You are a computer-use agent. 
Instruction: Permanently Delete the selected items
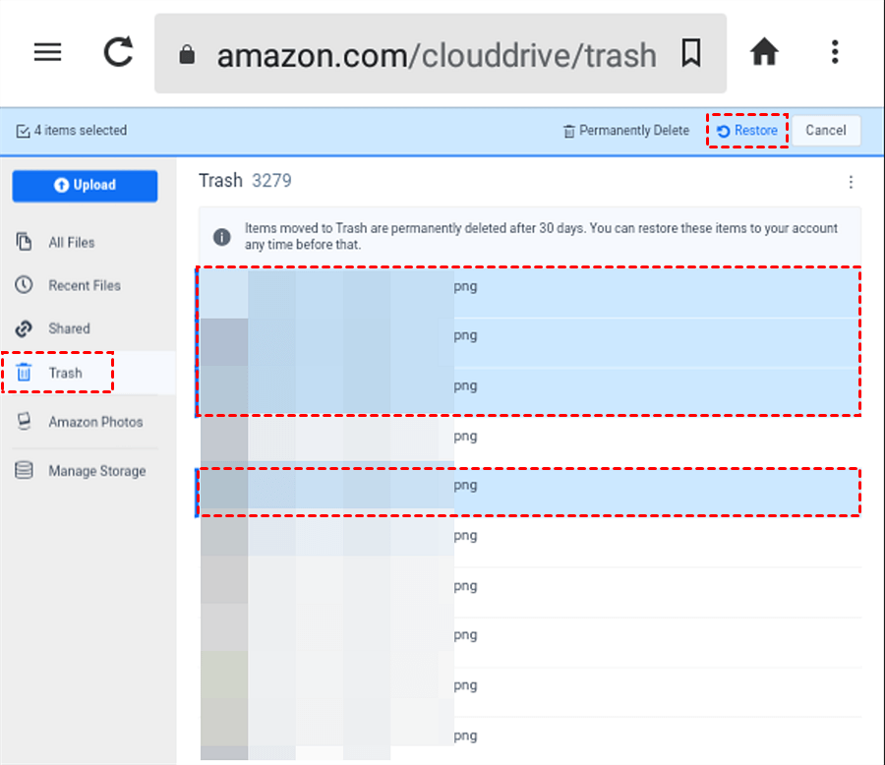(x=626, y=131)
